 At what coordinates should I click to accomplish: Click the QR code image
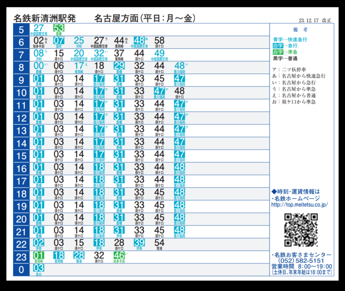click(x=301, y=230)
